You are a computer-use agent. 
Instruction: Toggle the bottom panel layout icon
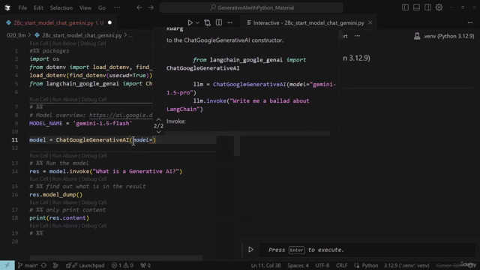416,7
